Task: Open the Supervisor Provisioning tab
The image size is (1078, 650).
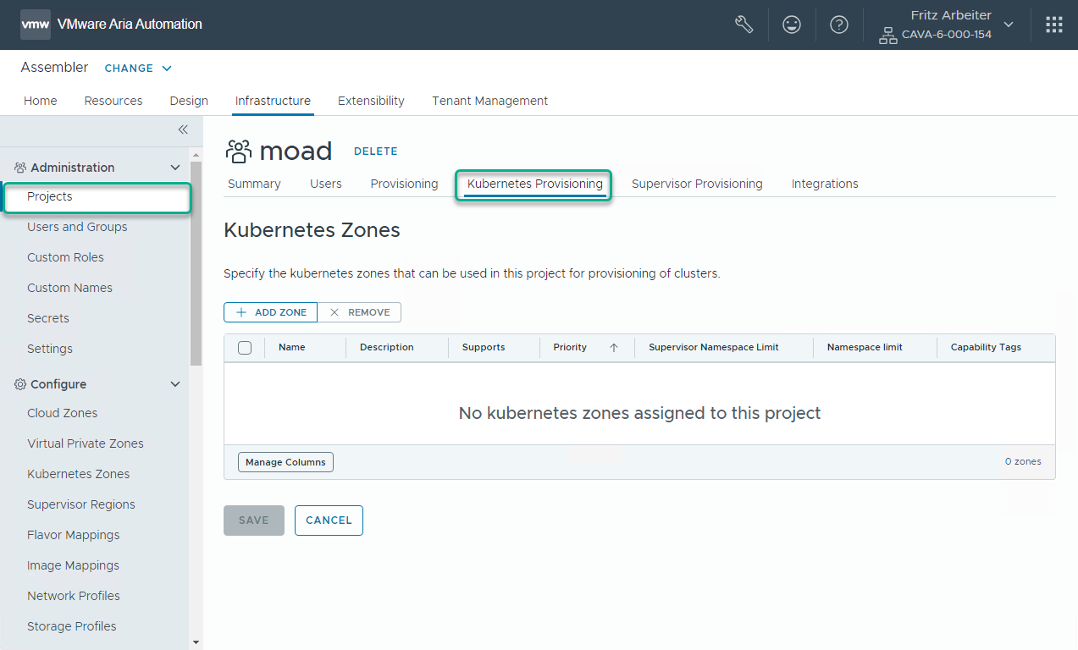Action: tap(697, 184)
